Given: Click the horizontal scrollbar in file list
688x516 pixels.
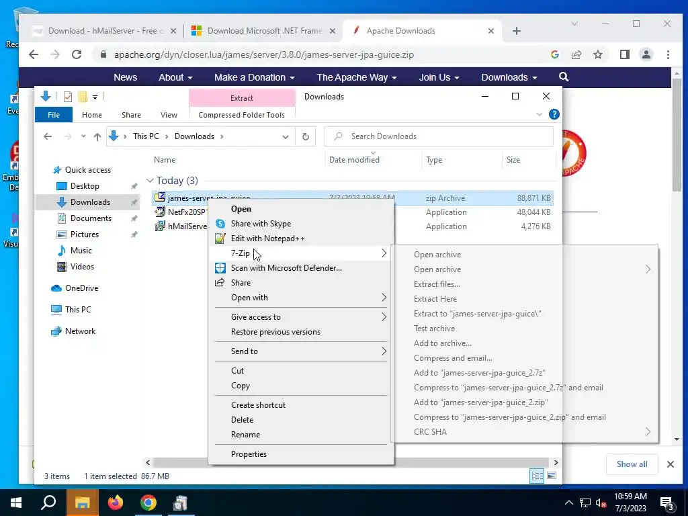Looking at the screenshot, I should [351, 462].
